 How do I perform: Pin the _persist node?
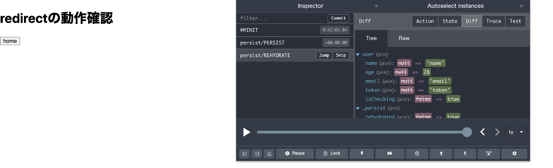coord(394,108)
